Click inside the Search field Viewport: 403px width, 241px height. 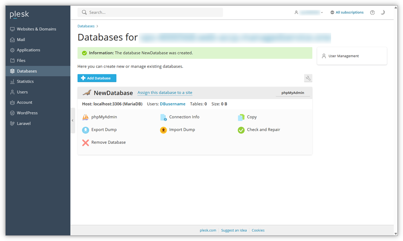click(150, 12)
